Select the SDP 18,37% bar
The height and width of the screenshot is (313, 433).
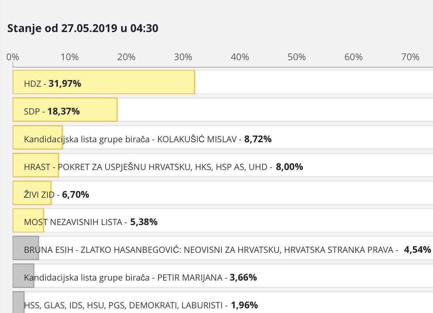click(x=65, y=110)
